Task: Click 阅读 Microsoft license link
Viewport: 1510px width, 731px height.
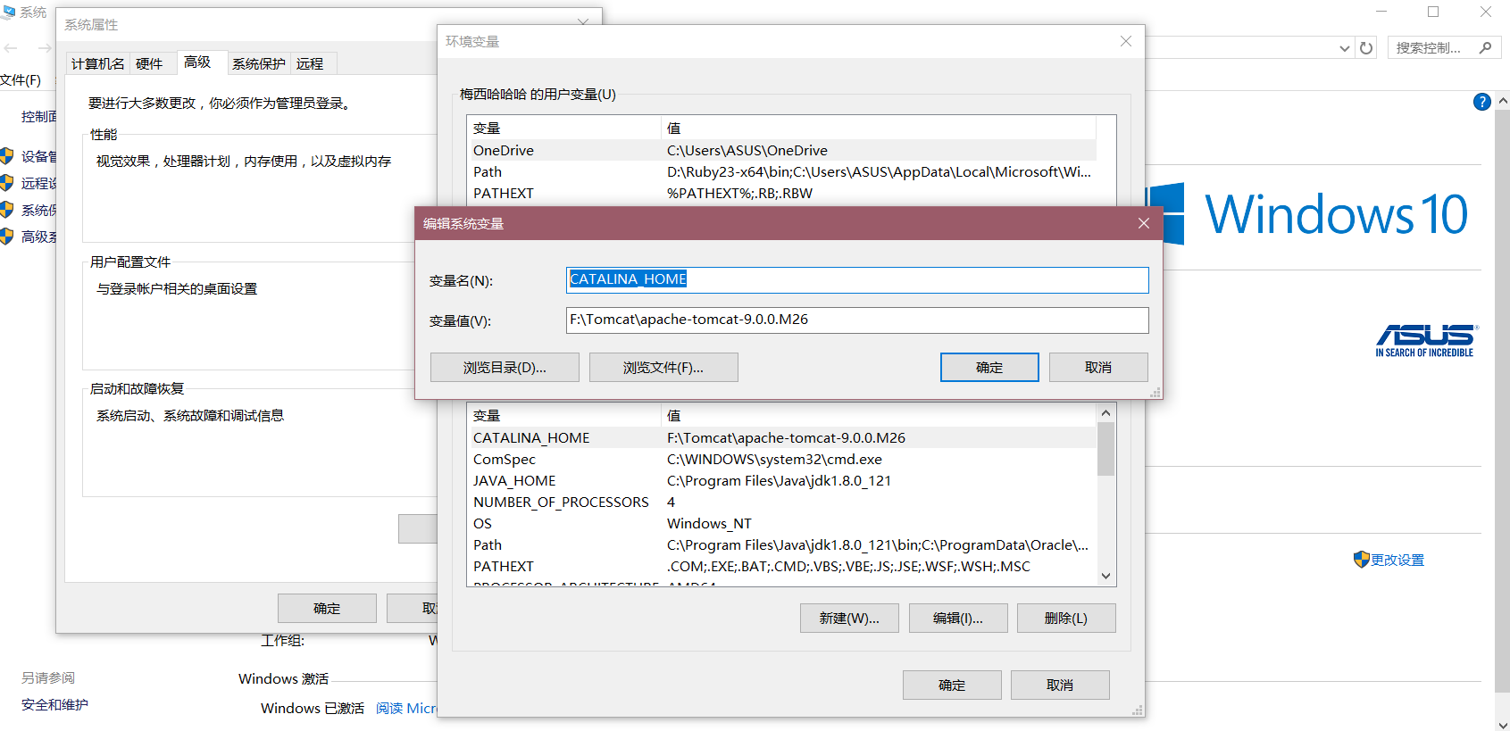Action: pyautogui.click(x=406, y=708)
